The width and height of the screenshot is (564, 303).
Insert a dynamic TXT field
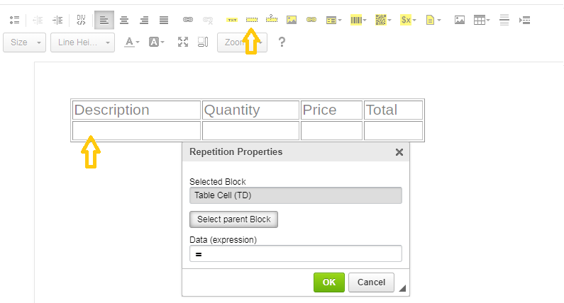pos(232,20)
